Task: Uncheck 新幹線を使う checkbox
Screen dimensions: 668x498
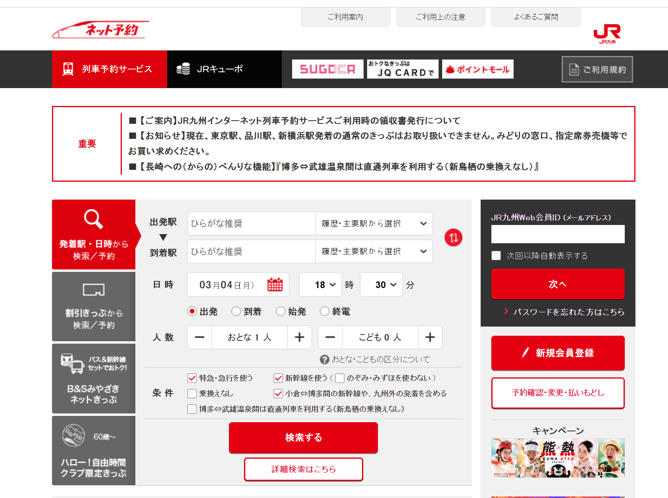Action: pos(278,378)
